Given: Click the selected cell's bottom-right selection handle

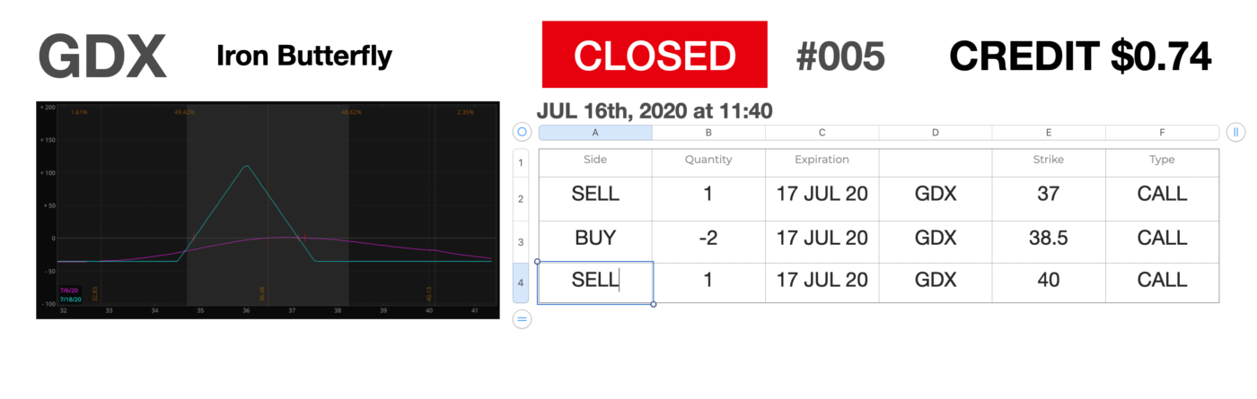Looking at the screenshot, I should [x=653, y=304].
